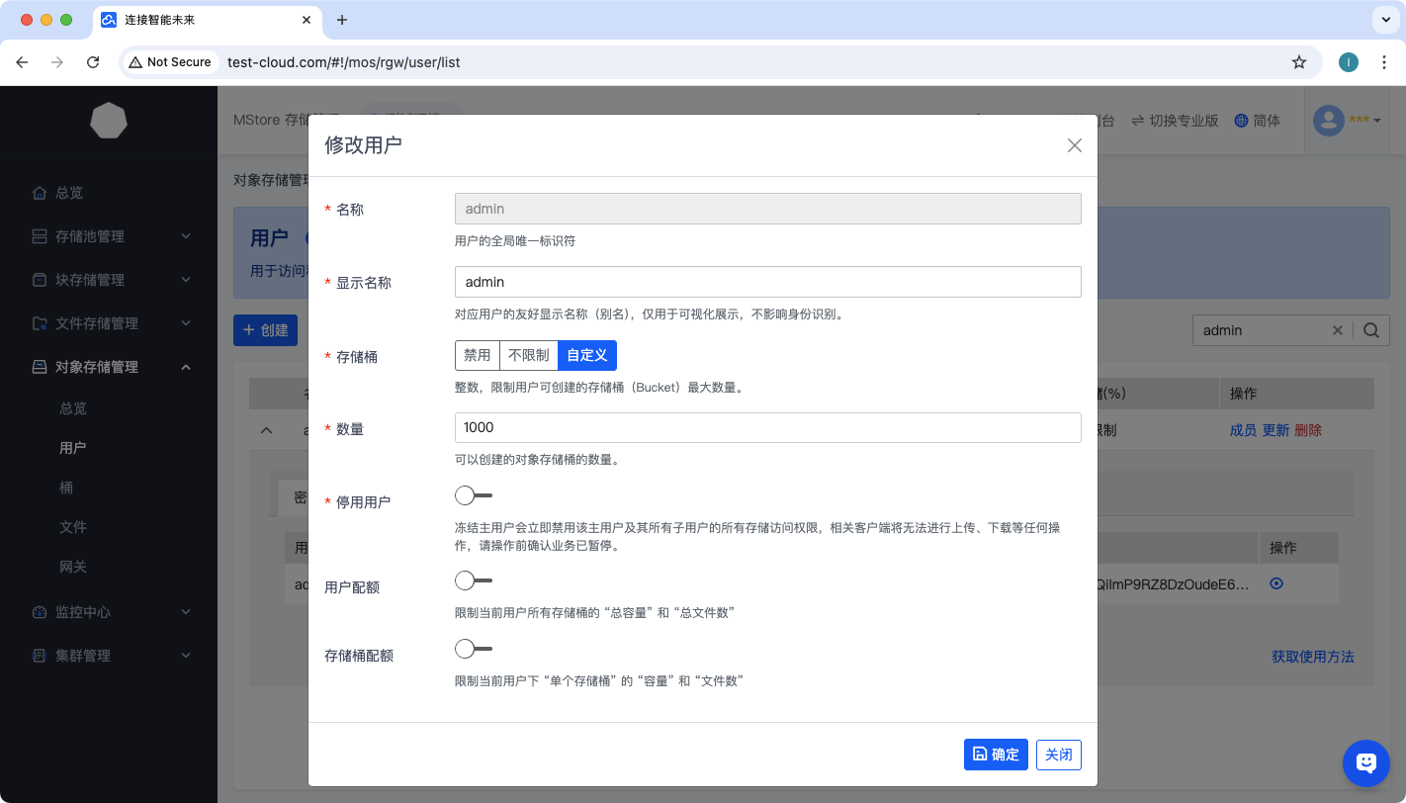Toggle the 停用用户 switch
This screenshot has height=803, width=1406.
pyautogui.click(x=474, y=495)
